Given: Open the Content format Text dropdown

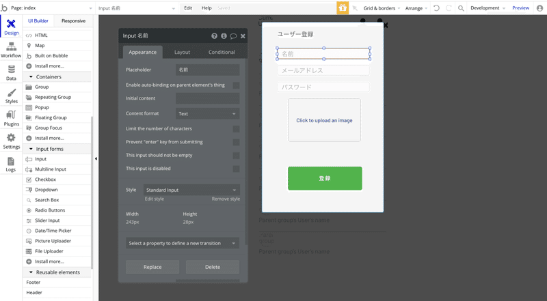Looking at the screenshot, I should (208, 113).
